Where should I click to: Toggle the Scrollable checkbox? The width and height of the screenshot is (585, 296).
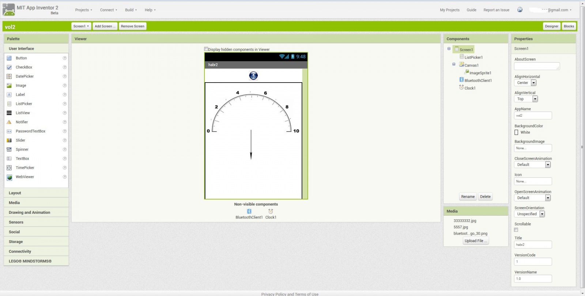coord(516,230)
